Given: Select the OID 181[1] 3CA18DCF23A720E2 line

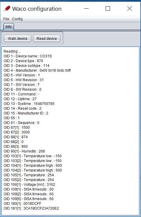Looking at the screenshot, I should 31,208.
